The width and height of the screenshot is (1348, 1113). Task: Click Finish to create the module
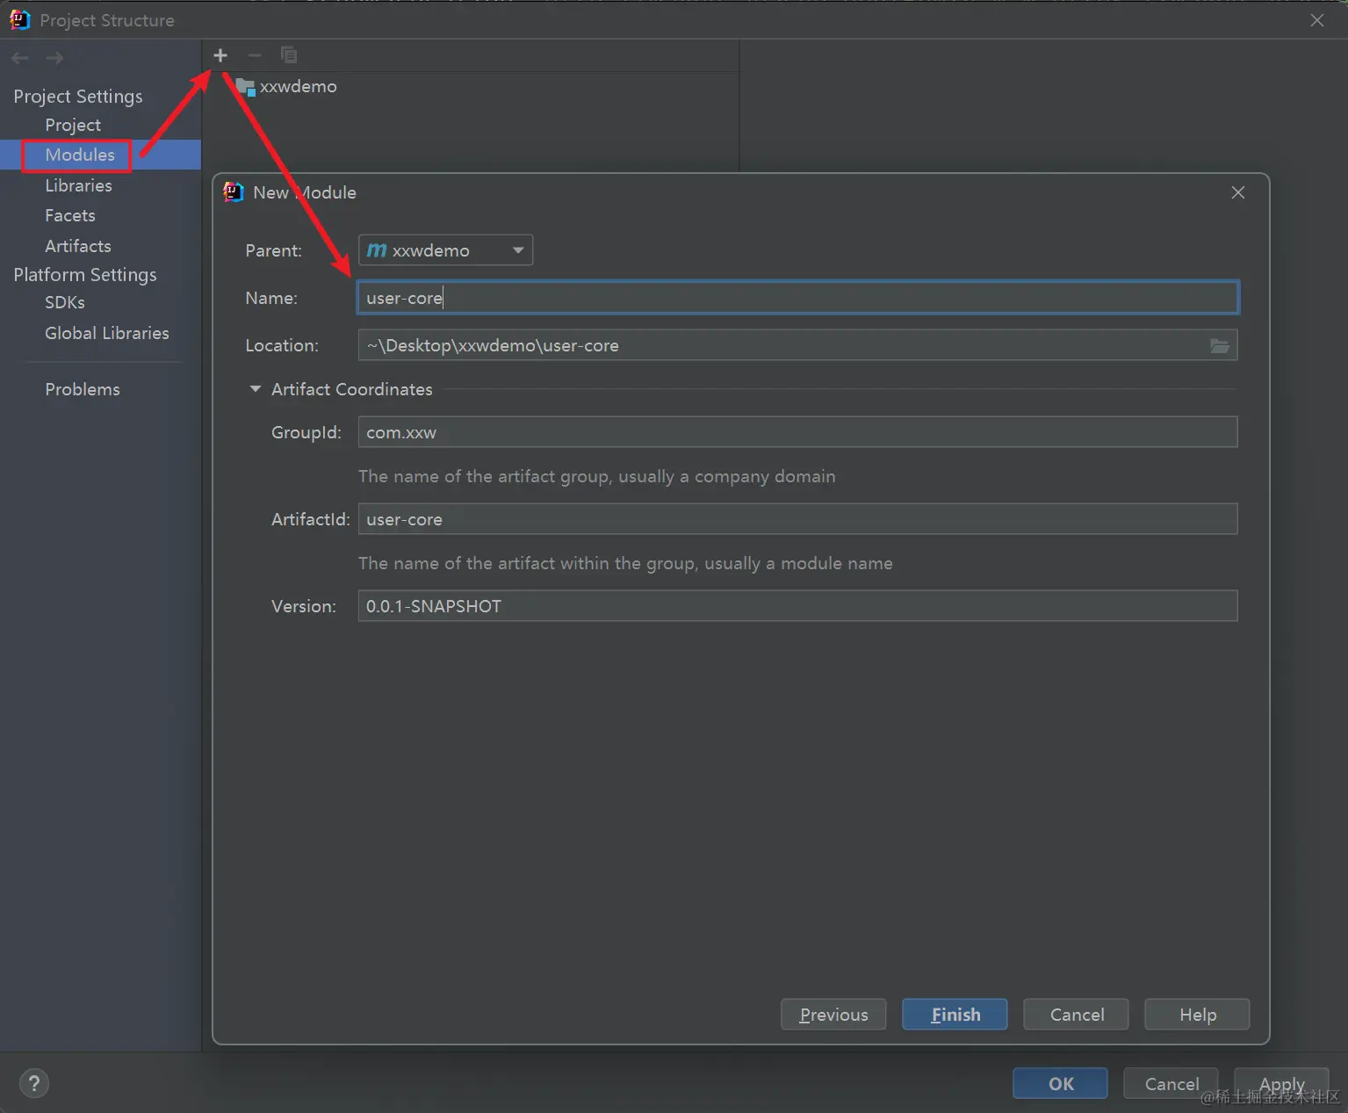tap(955, 1015)
